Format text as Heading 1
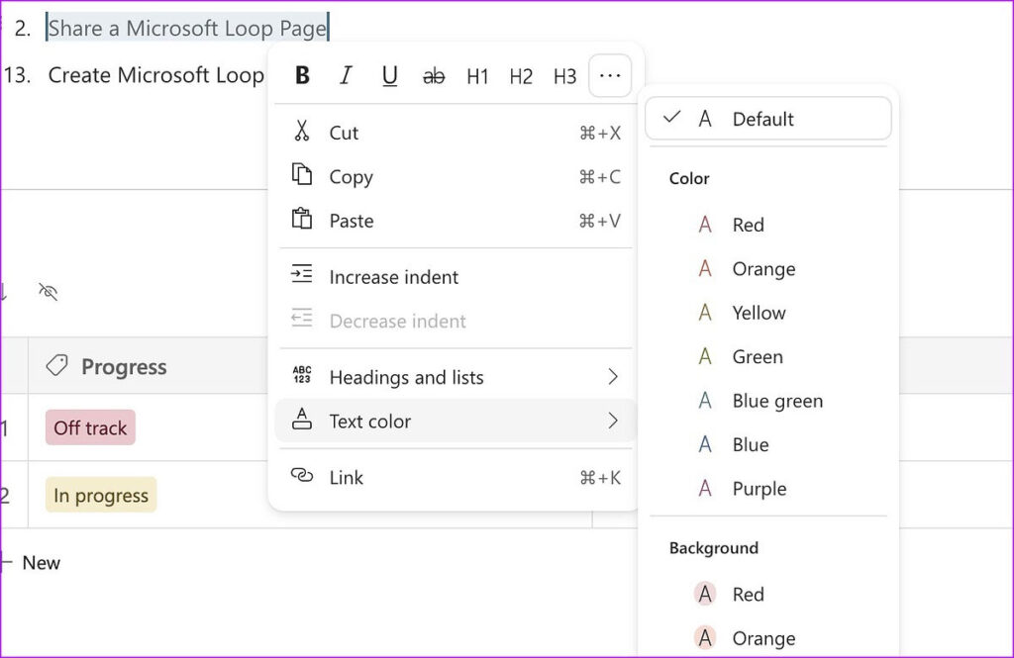Screen dimensions: 1014x658 tap(477, 75)
